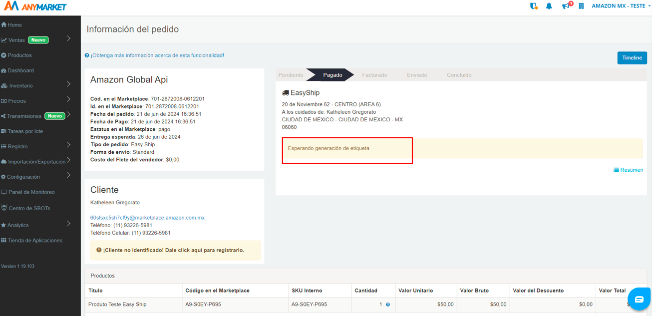Click the Esperando generación de etiqueta message
The height and width of the screenshot is (316, 652).
coord(328,148)
